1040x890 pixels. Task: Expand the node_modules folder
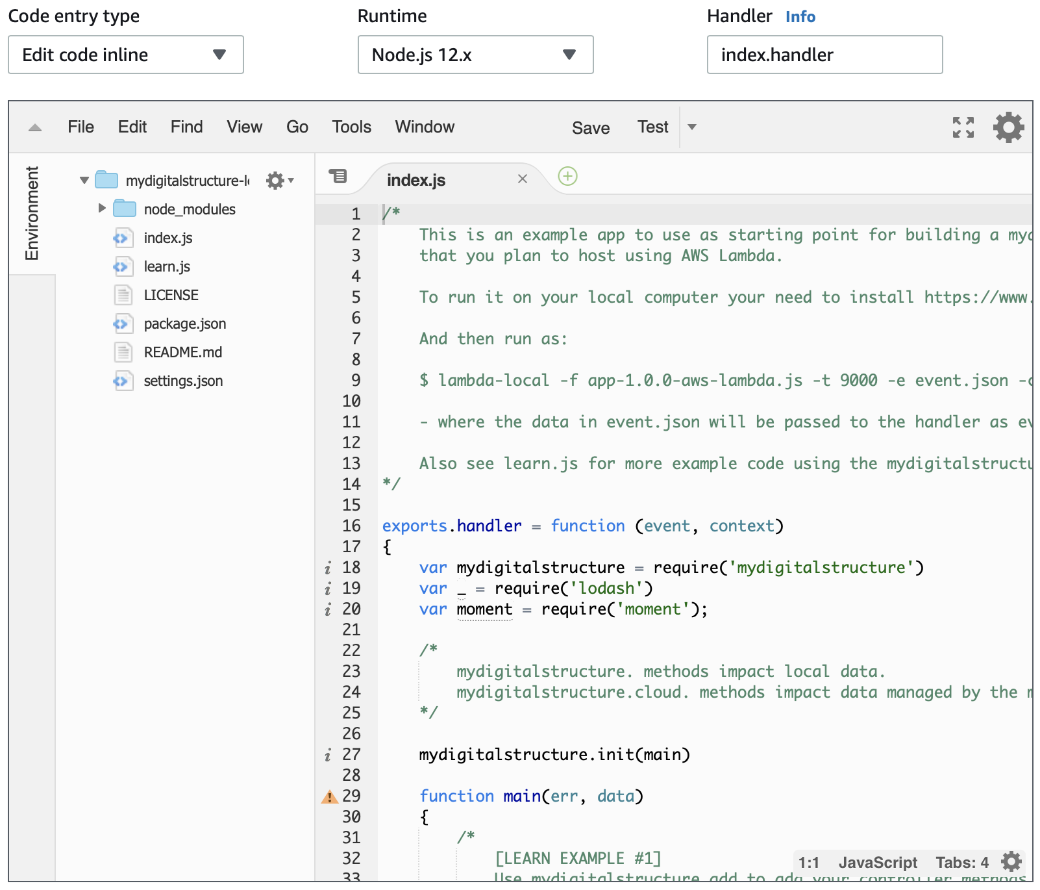coord(102,209)
